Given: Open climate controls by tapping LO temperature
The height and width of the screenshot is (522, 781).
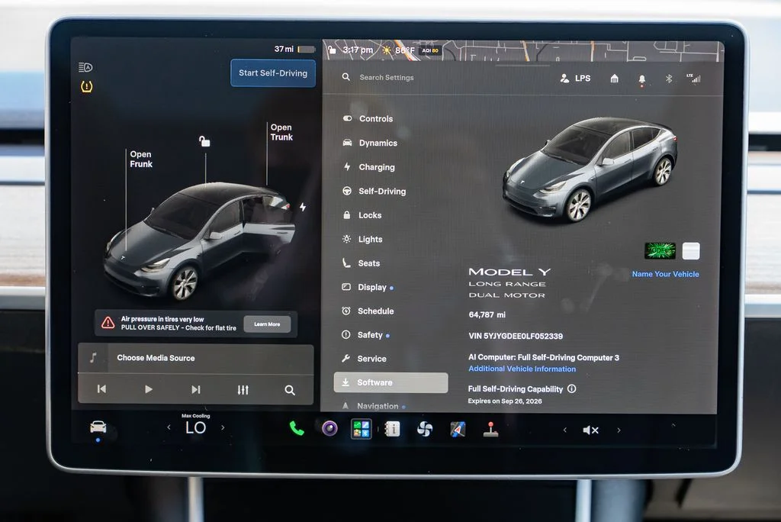Looking at the screenshot, I should [195, 428].
